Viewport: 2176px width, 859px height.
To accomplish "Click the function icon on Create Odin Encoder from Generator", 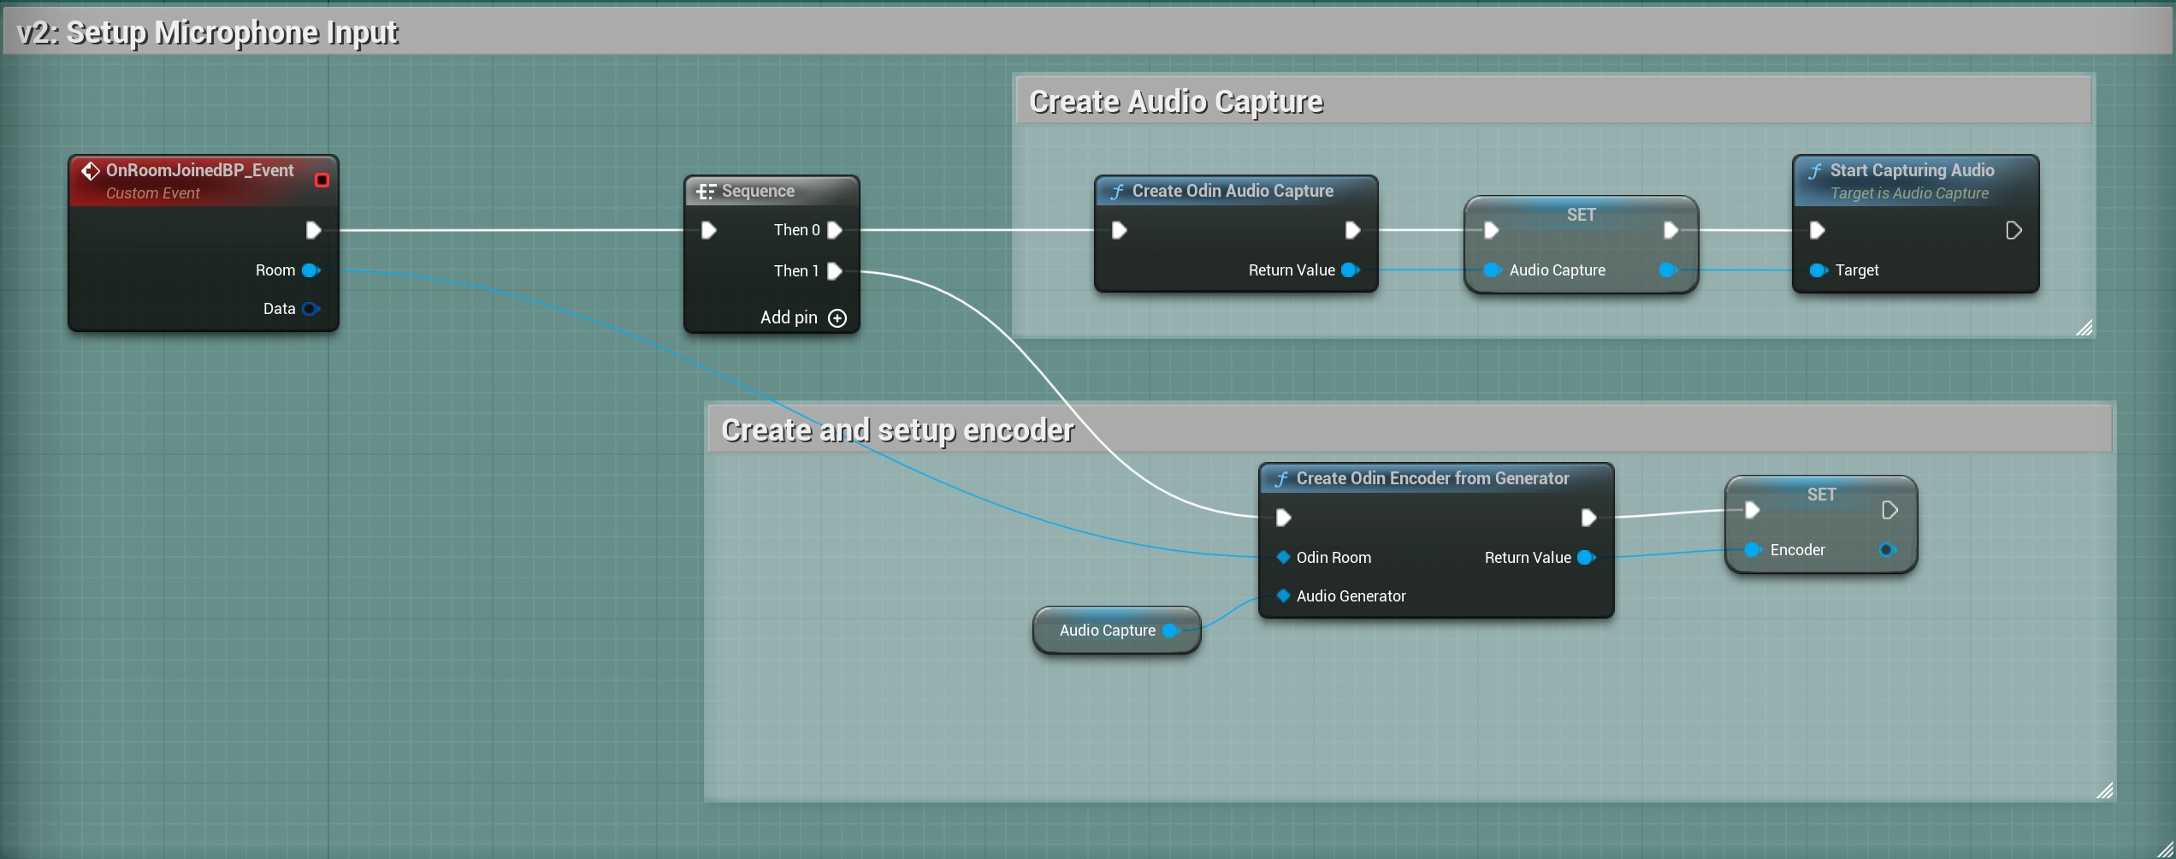I will (1280, 478).
